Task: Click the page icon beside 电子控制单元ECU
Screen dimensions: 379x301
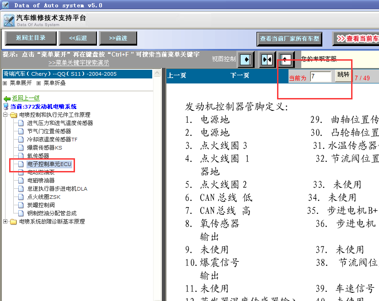Action: [21, 164]
